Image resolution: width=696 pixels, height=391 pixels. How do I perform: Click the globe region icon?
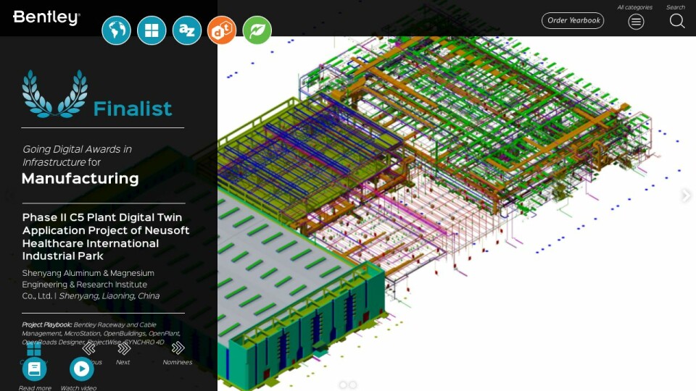pos(116,30)
